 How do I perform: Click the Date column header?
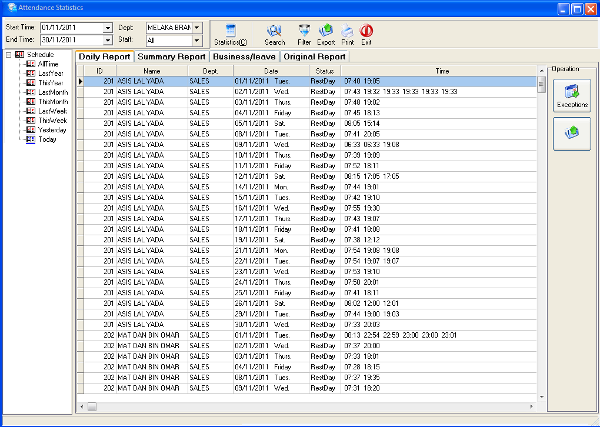(271, 71)
